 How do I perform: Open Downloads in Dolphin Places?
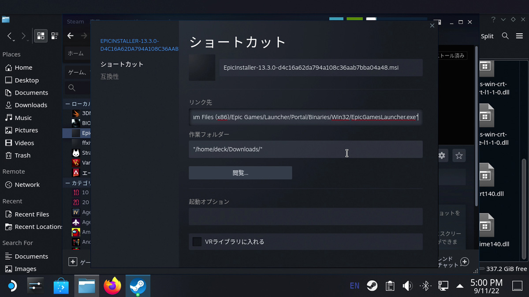point(32,105)
